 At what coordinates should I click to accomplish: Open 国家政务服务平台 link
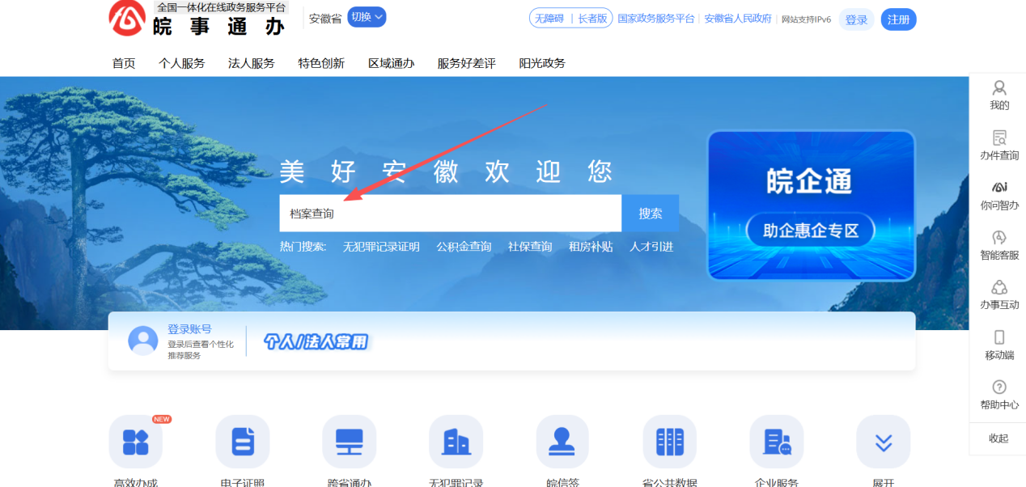pyautogui.click(x=656, y=19)
